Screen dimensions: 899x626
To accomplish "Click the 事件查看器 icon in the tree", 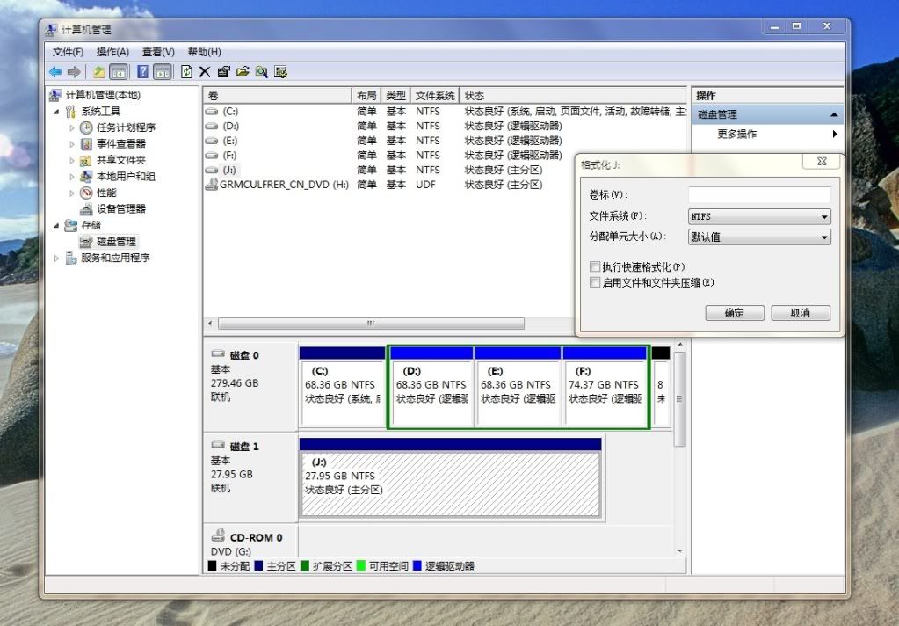I will [x=86, y=143].
